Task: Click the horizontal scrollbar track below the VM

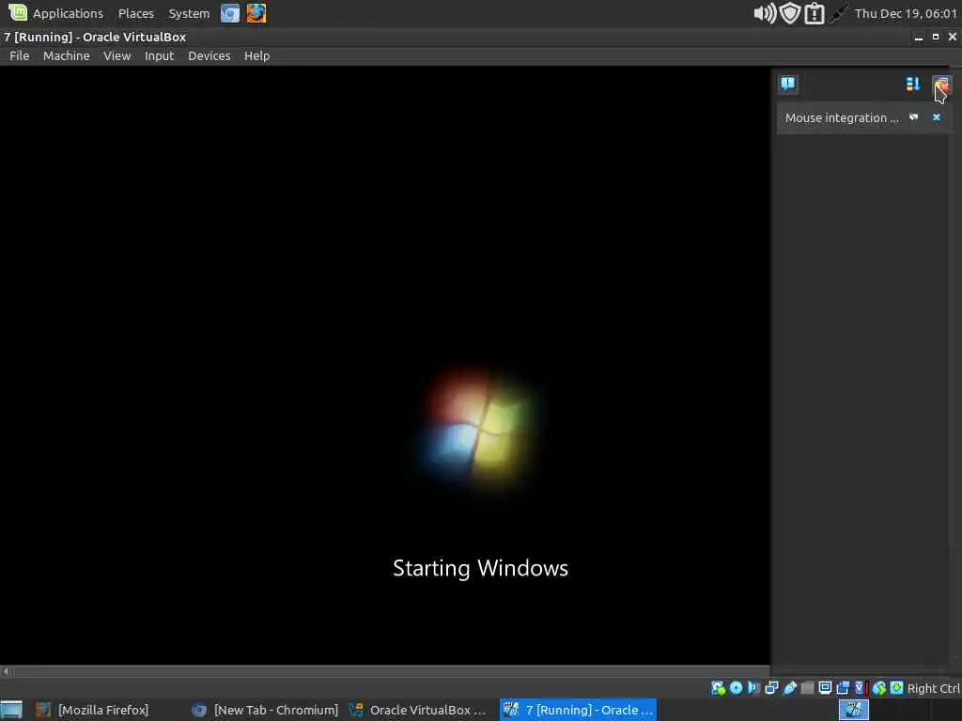Action: (x=393, y=671)
